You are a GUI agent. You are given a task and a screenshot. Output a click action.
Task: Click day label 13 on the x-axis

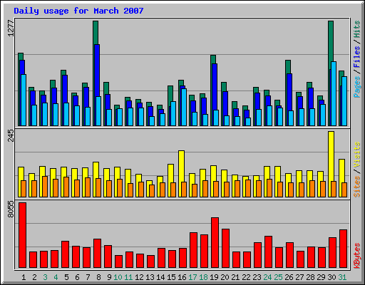click(150, 277)
